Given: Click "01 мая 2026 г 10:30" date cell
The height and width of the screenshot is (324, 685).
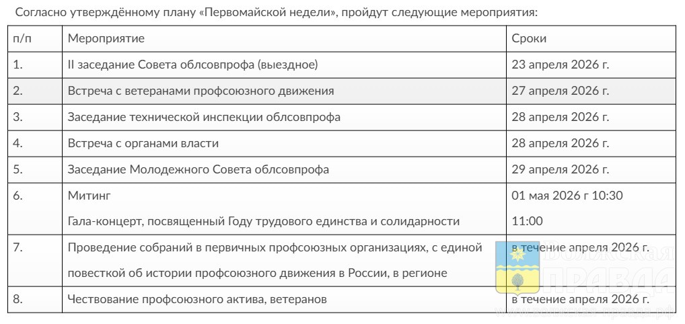Looking at the screenshot, I should [x=567, y=196].
